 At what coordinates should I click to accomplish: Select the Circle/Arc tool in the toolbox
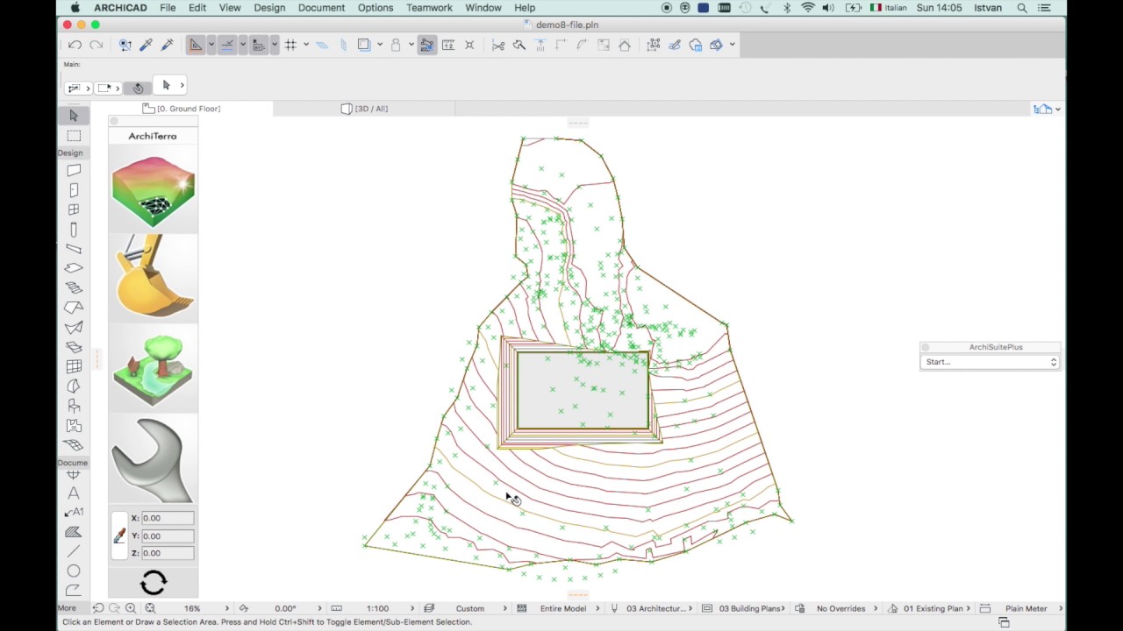(x=74, y=571)
